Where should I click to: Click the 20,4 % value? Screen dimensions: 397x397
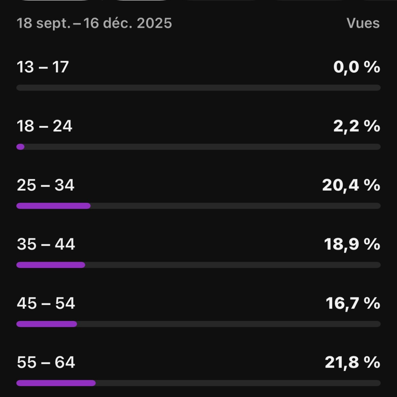[351, 185]
